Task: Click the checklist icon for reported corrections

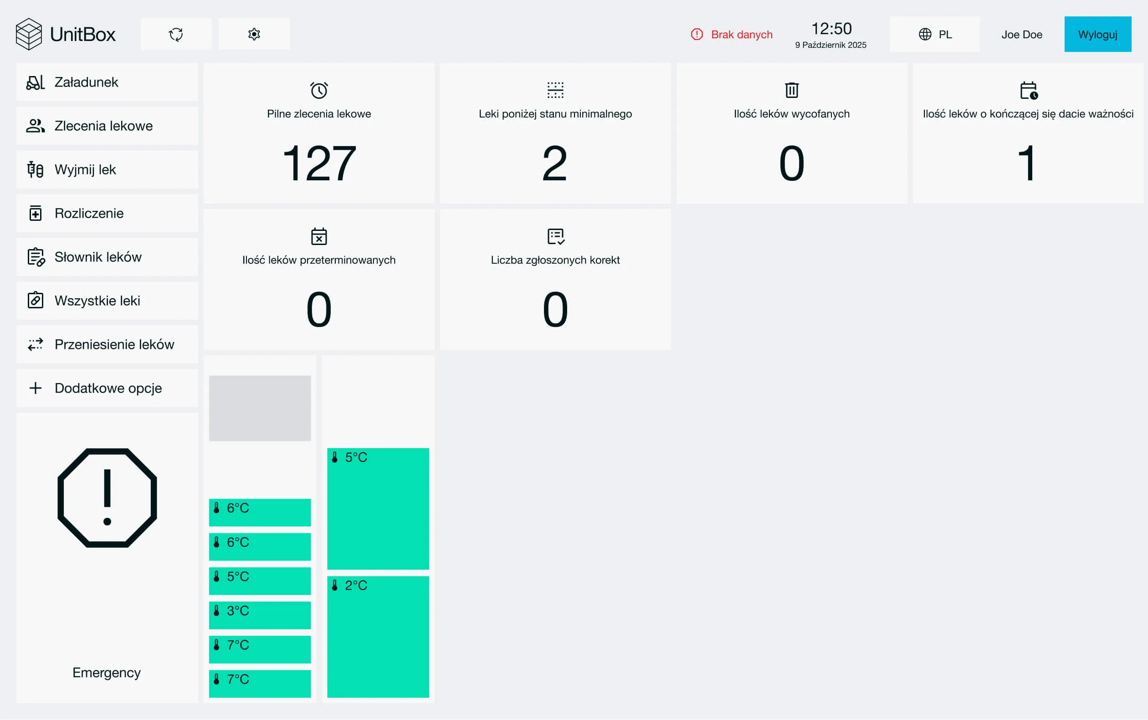Action: [555, 236]
